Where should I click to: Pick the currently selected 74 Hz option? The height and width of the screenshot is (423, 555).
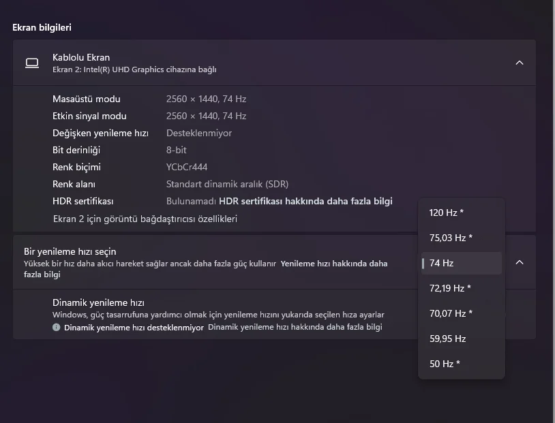tap(442, 263)
